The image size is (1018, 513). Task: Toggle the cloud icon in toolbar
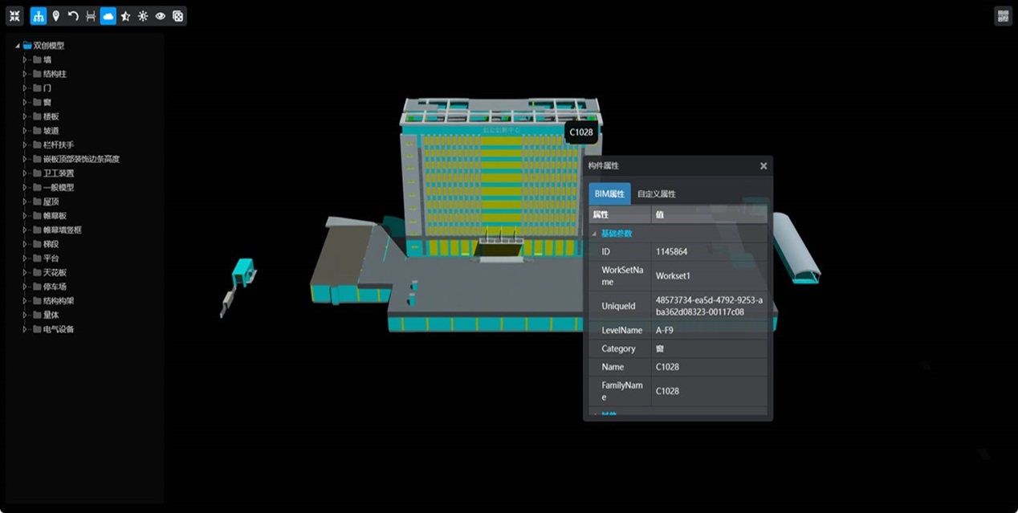[x=108, y=16]
